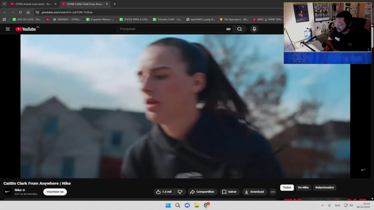Open network tray icon
The width and height of the screenshot is (374, 210).
(345, 205)
